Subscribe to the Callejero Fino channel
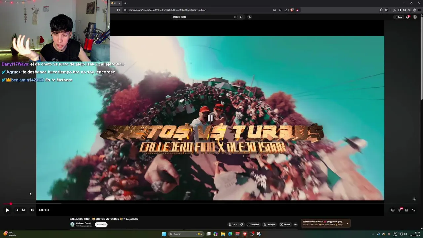This screenshot has height=238, width=423. click(101, 224)
